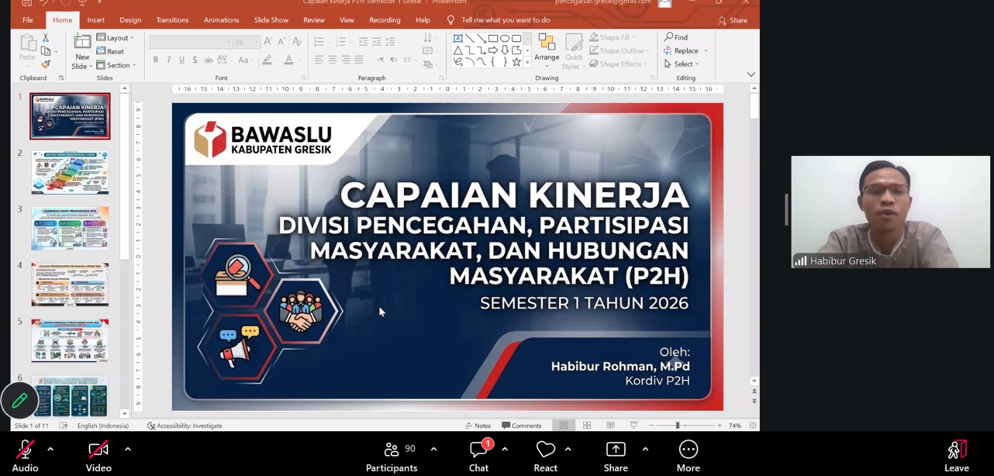Click the Reset slide button
This screenshot has height=476, width=994.
(x=111, y=52)
